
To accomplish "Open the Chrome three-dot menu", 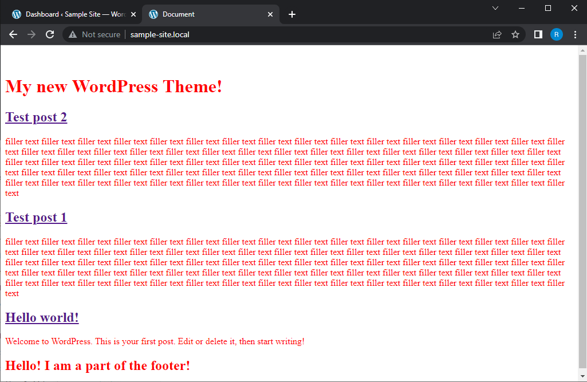I will click(575, 34).
